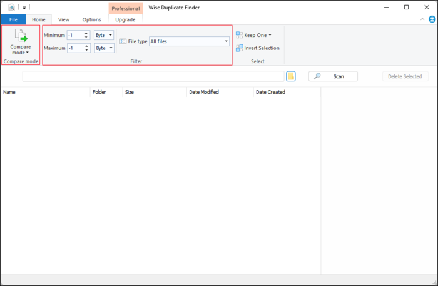Screen dimensions: 438x286
Task: Close the Wise Duplicate Finder window
Action: 427,8
